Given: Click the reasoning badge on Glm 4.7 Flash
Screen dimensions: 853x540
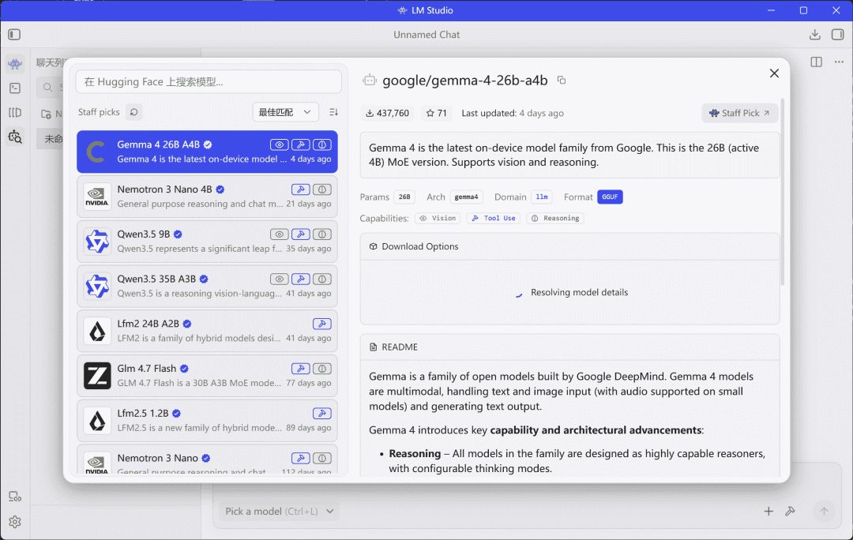Looking at the screenshot, I should coord(322,369).
